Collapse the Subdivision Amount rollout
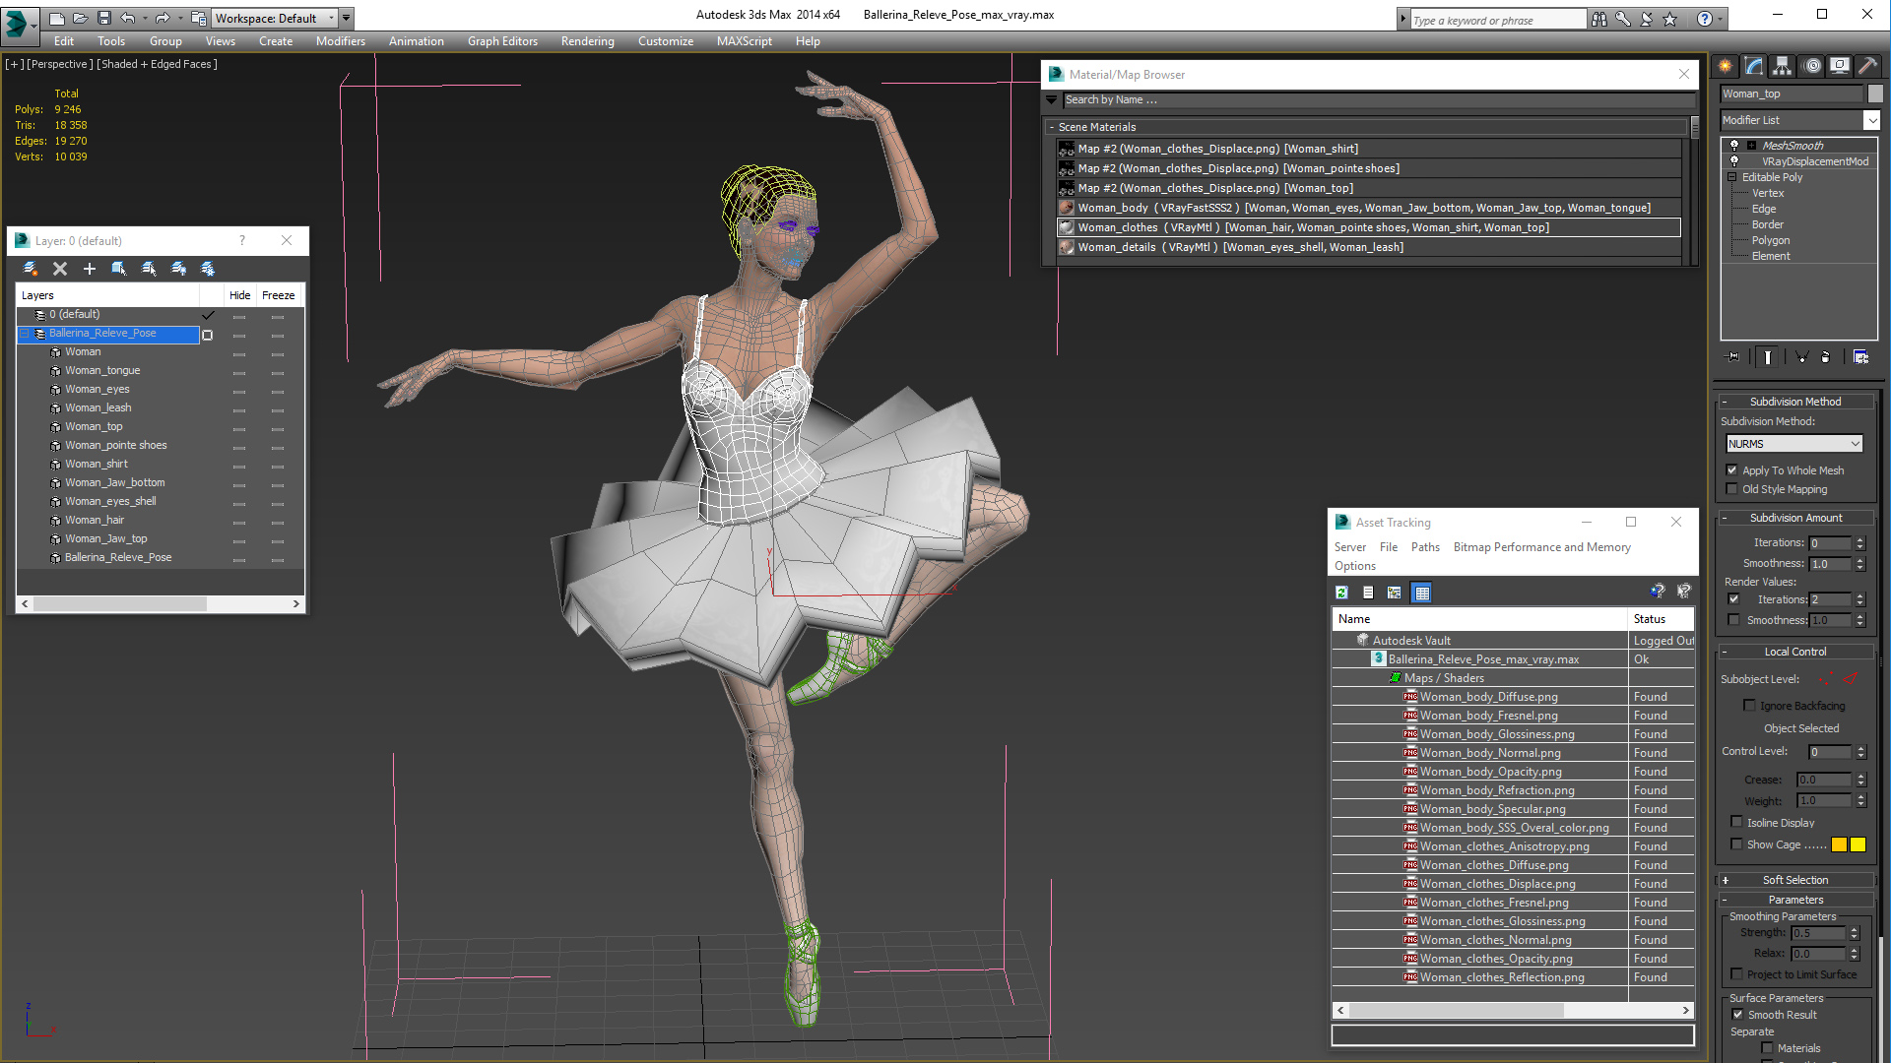 [1795, 518]
